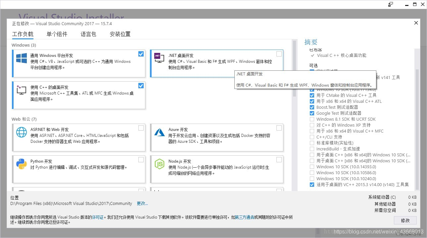Open the 第三方通告 link
427x238 pixels.
pyautogui.click(x=246, y=218)
